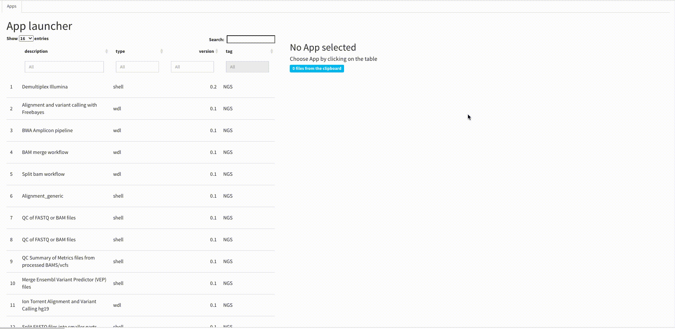Focus the Search text box

[x=251, y=39]
